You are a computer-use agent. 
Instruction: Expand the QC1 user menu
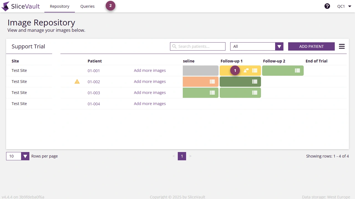pyautogui.click(x=344, y=6)
